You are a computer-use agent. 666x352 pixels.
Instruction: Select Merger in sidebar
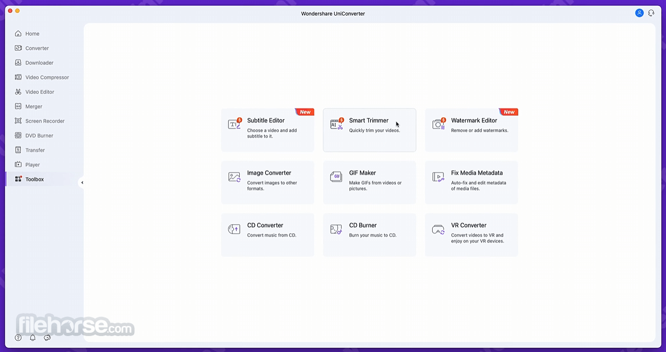coord(35,107)
